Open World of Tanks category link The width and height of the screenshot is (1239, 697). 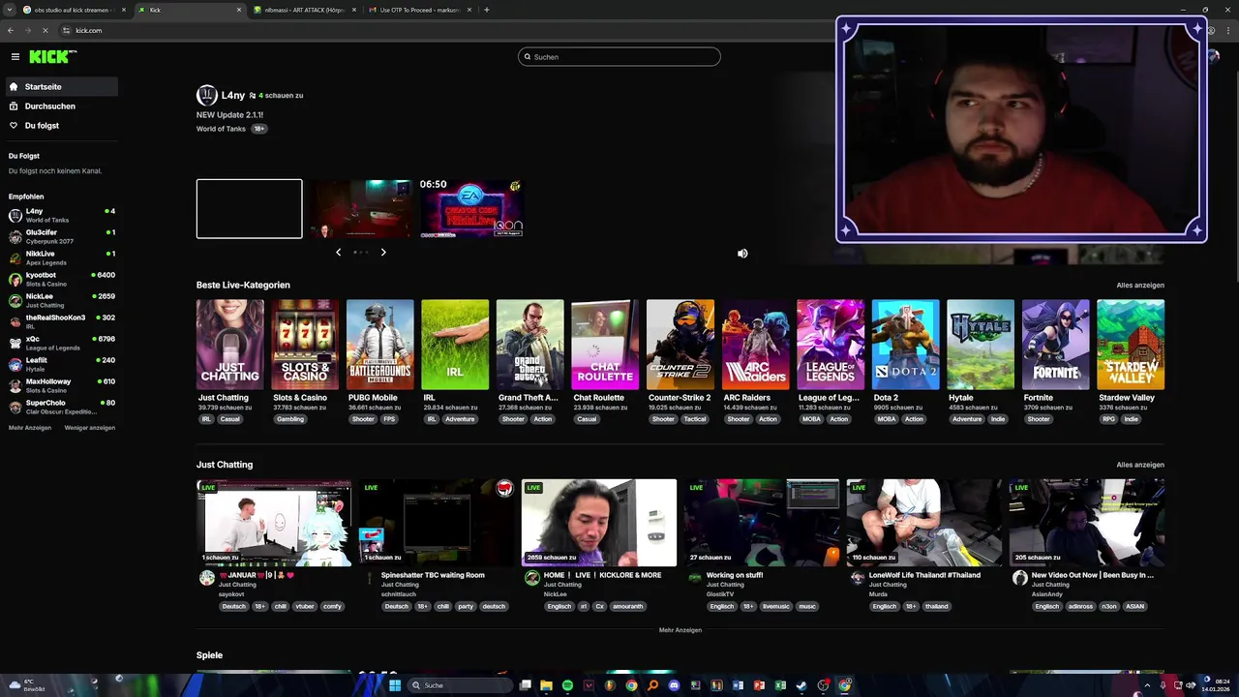(221, 129)
